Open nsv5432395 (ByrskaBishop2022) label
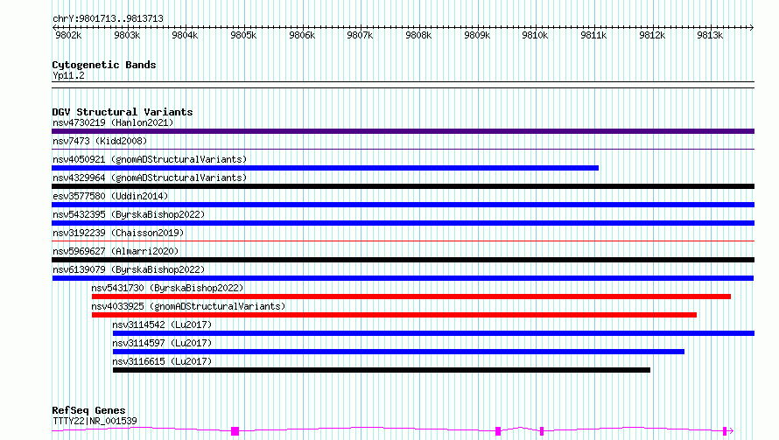779x440 pixels. tap(129, 214)
